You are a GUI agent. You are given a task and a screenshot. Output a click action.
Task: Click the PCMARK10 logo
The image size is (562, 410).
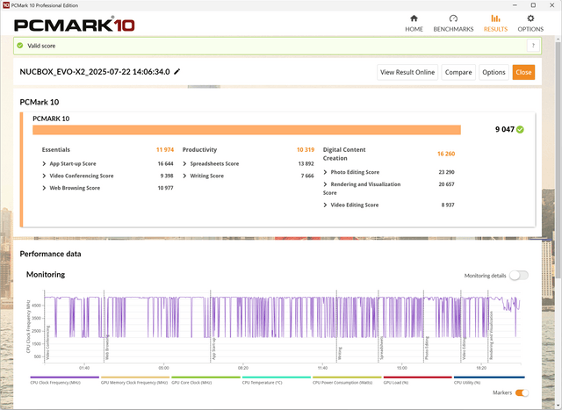[74, 25]
